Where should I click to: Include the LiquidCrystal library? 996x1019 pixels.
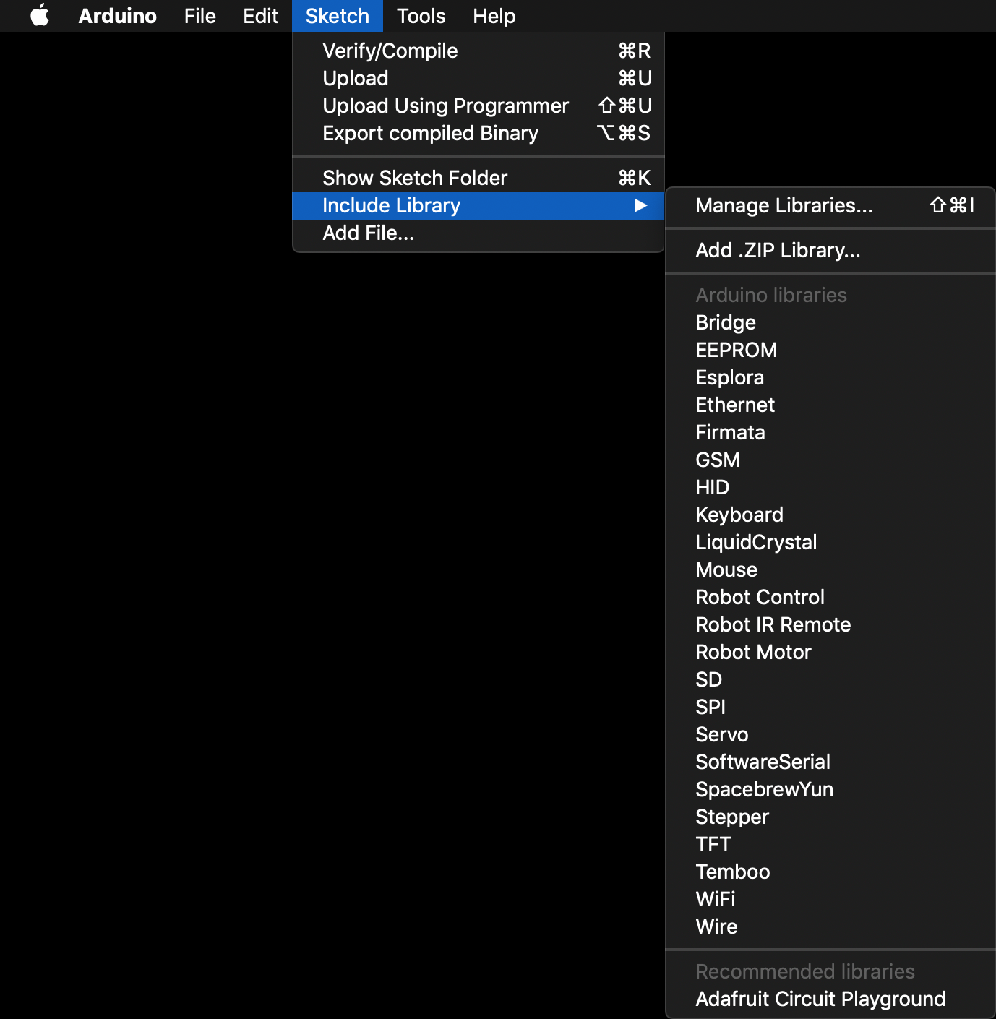755,543
